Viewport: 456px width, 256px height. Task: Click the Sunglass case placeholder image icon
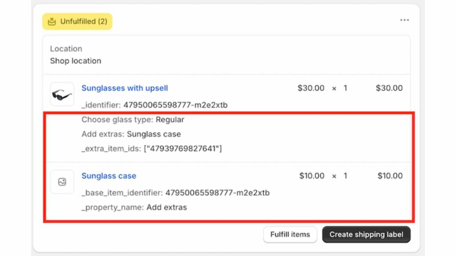coord(62,181)
